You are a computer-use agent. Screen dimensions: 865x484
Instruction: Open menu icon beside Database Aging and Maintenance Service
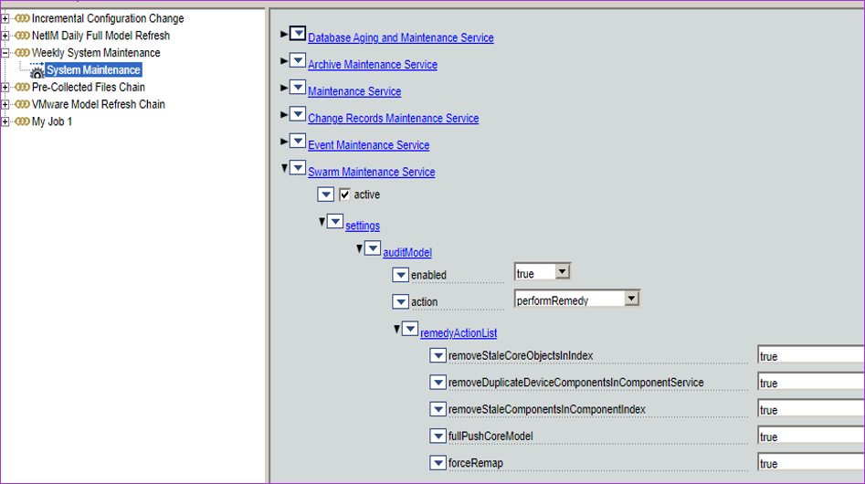298,35
